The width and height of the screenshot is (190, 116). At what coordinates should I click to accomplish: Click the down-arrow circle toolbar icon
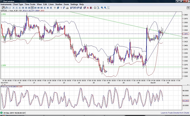point(61,8)
